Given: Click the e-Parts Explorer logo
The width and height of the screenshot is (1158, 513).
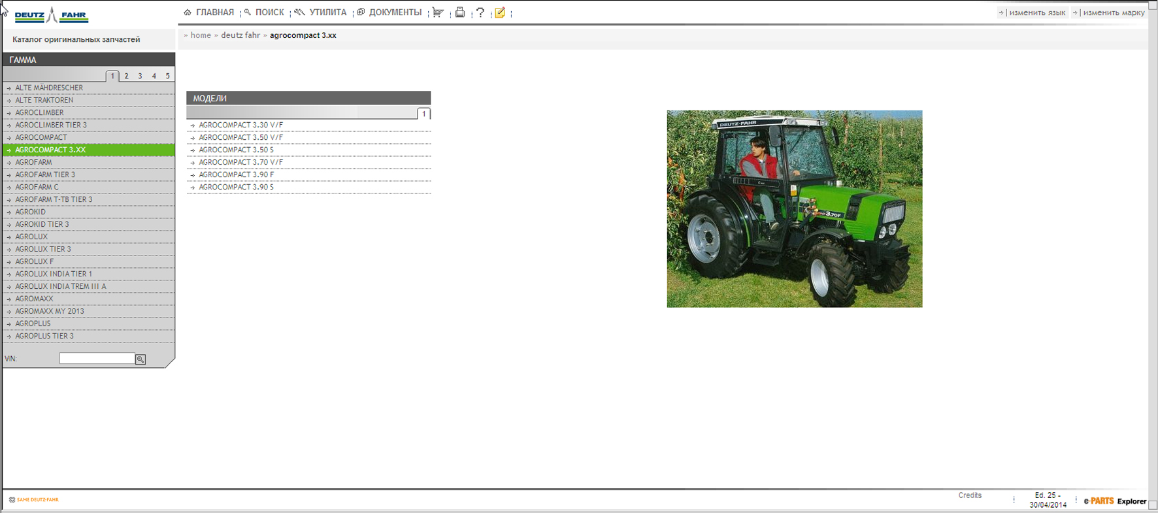Looking at the screenshot, I should (1115, 501).
